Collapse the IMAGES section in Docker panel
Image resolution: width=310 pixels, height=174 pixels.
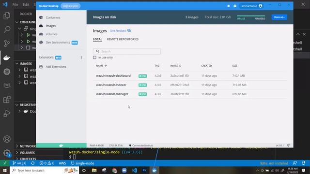[x=17, y=63]
